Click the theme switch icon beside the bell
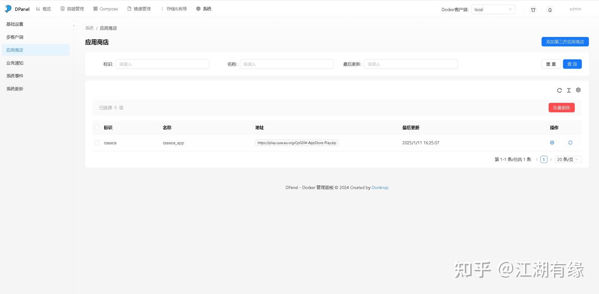The image size is (599, 294). tap(533, 9)
